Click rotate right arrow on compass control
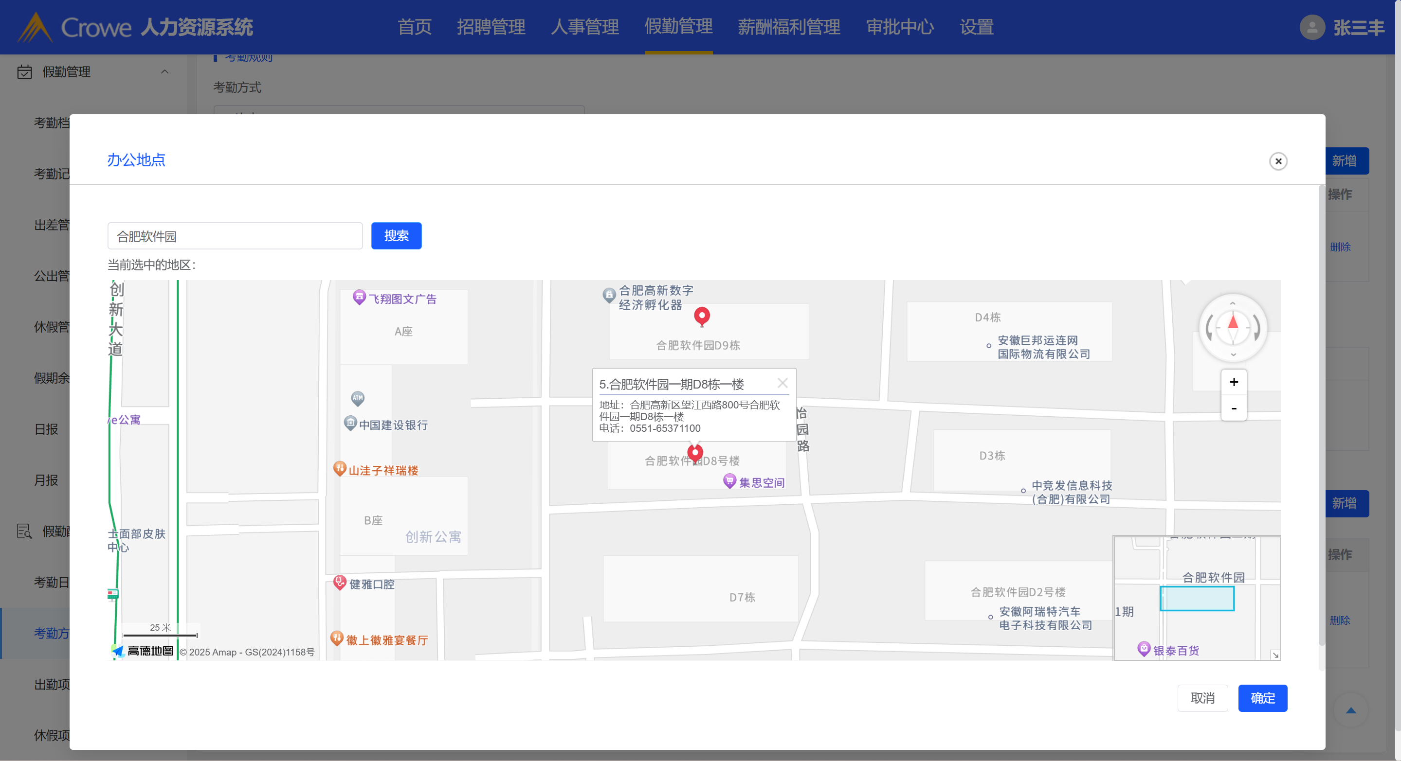This screenshot has width=1401, height=761. click(x=1257, y=328)
